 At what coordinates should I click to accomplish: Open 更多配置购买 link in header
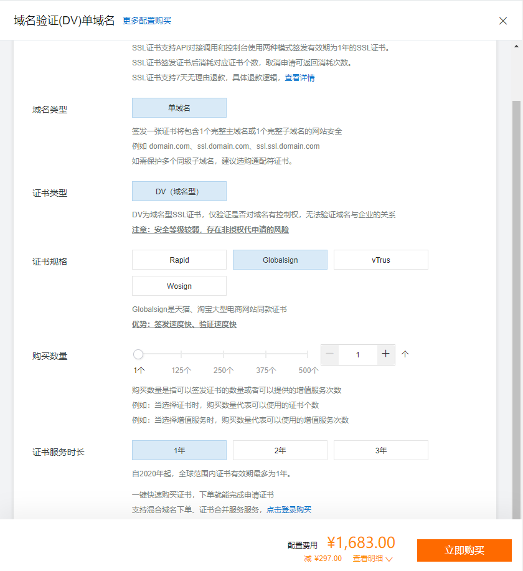147,21
